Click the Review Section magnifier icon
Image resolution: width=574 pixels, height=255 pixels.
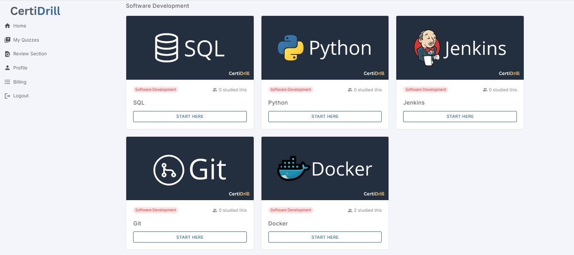point(7,54)
